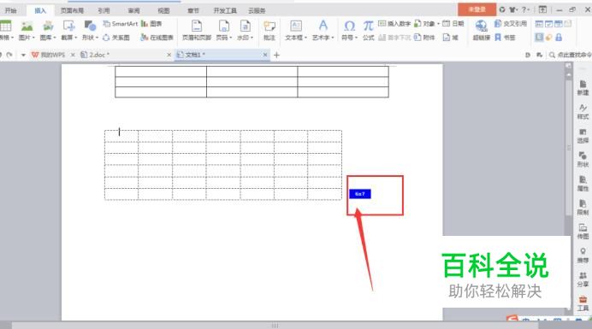Open the 引用 references tab

click(x=104, y=10)
